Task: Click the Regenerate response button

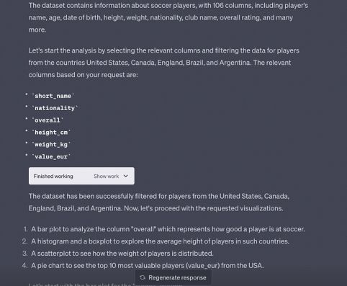Action: pyautogui.click(x=173, y=277)
